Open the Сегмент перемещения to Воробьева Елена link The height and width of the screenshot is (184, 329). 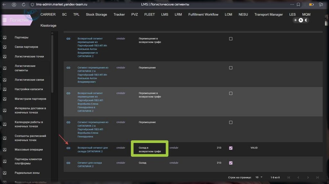click(x=93, y=130)
